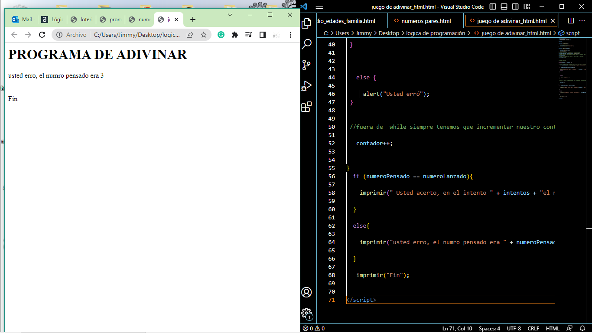
Task: Split the editor to the right
Action: 571,21
